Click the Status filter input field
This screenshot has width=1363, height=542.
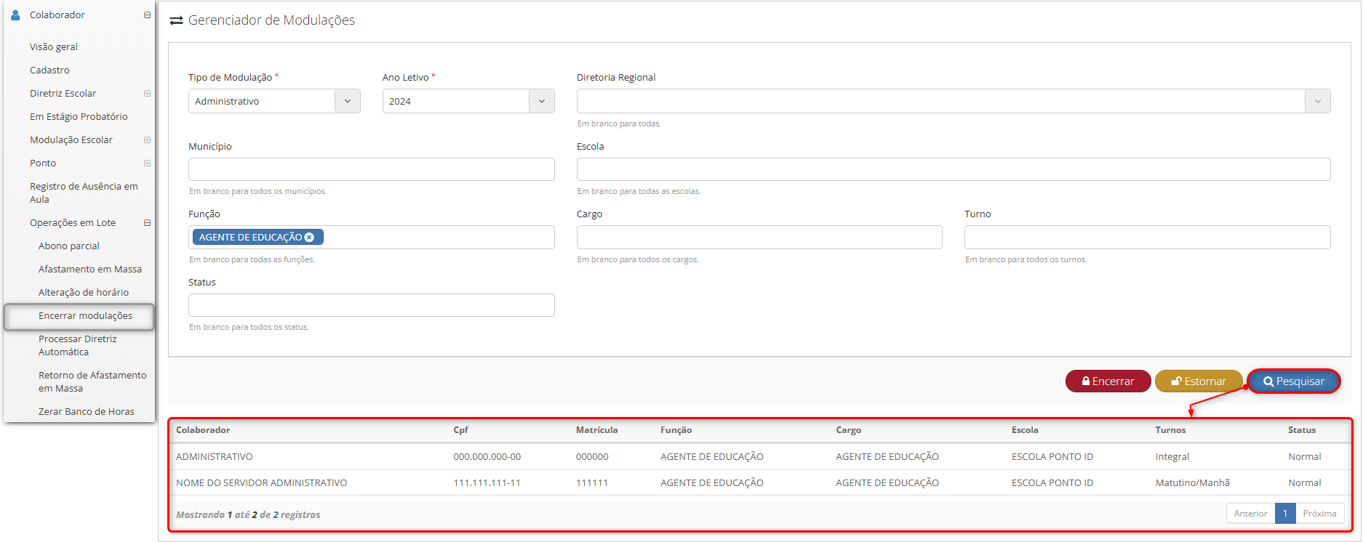[x=371, y=305]
